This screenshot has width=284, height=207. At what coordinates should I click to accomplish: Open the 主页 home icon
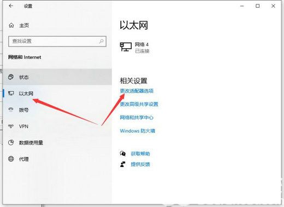[x=11, y=25]
